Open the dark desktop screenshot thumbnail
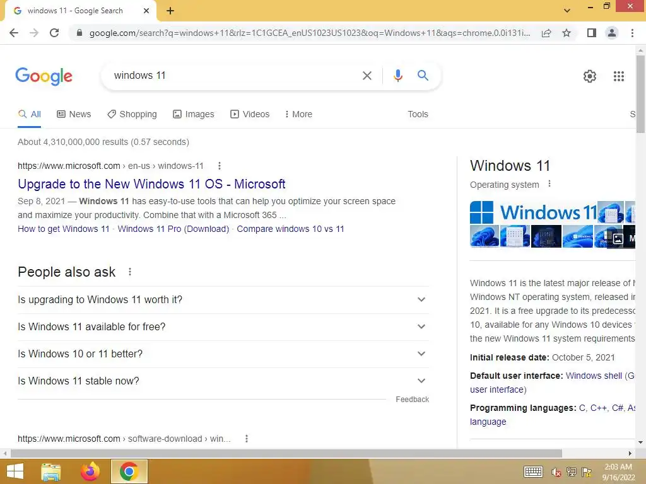 pyautogui.click(x=546, y=236)
